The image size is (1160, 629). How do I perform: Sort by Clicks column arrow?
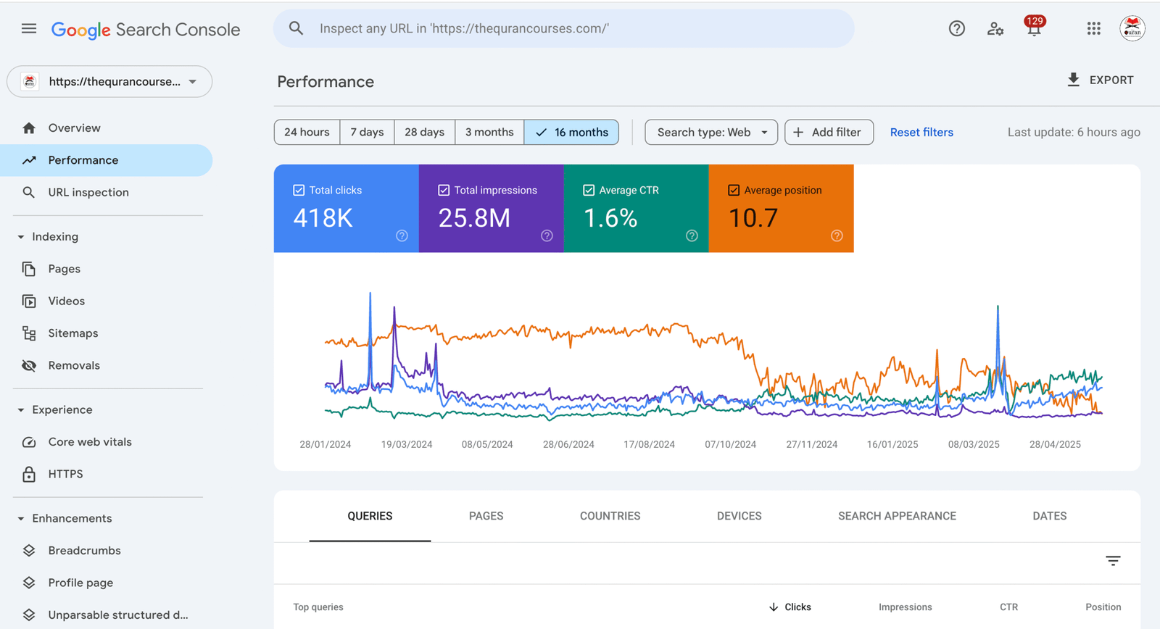[x=774, y=607]
